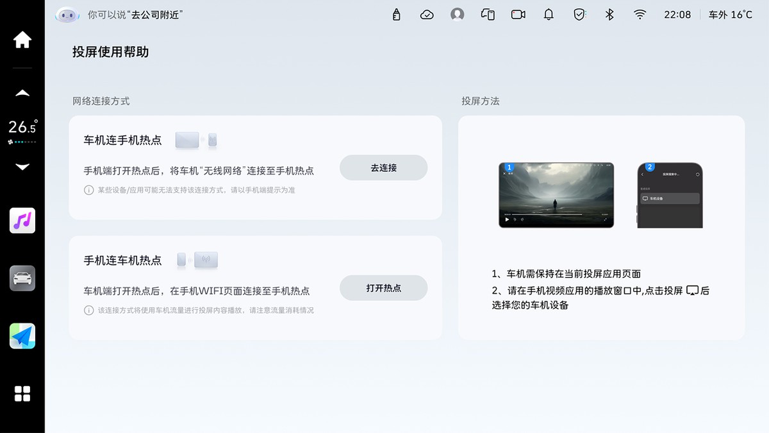This screenshot has width=769, height=433.
Task: Open the dashcam recorder icon
Action: [518, 15]
